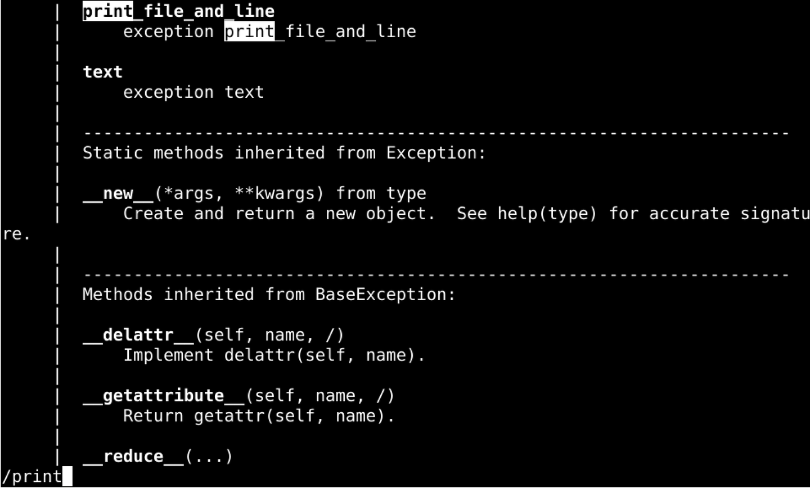The width and height of the screenshot is (810, 488).
Task: Click the dashed separator above 'Static methods'
Action: point(436,133)
